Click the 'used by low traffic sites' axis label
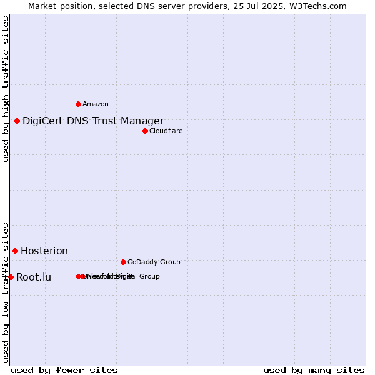 click(x=6, y=294)
